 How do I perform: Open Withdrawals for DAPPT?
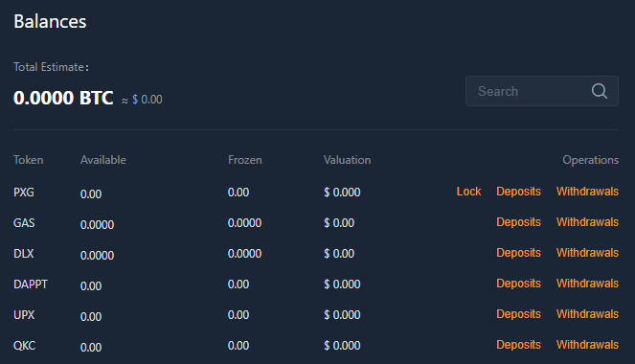587,284
